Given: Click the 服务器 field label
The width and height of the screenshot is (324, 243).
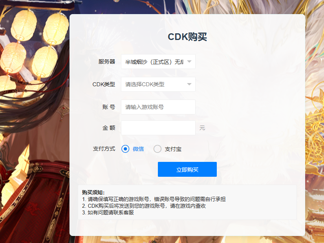Looking at the screenshot, I should [106, 62].
